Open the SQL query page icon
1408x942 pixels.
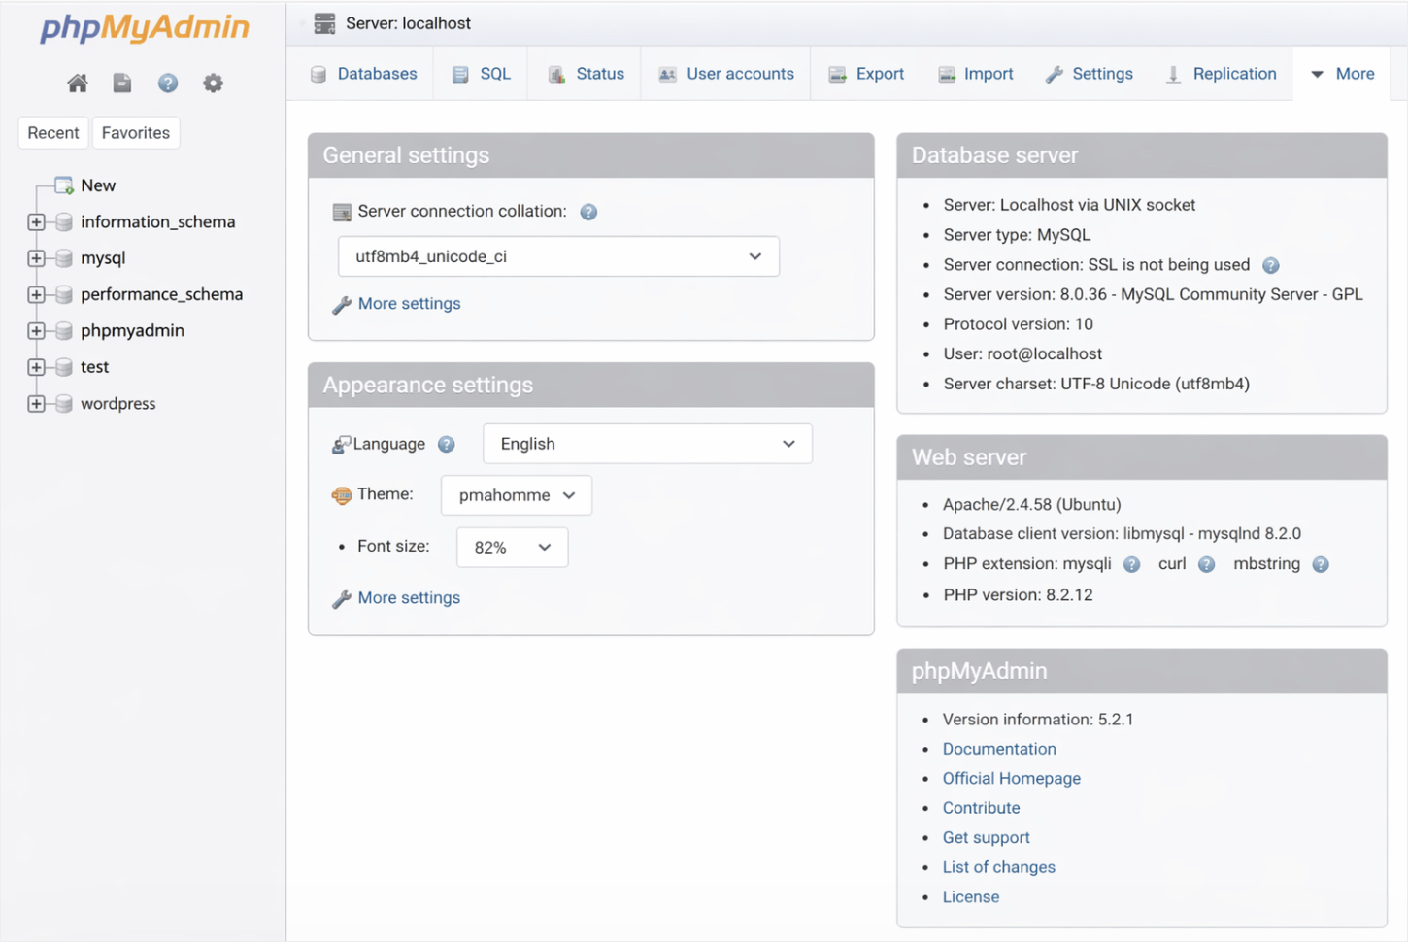(122, 84)
